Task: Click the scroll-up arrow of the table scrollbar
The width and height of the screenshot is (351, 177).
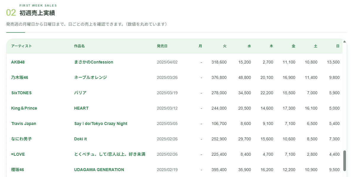Action: pos(344,42)
